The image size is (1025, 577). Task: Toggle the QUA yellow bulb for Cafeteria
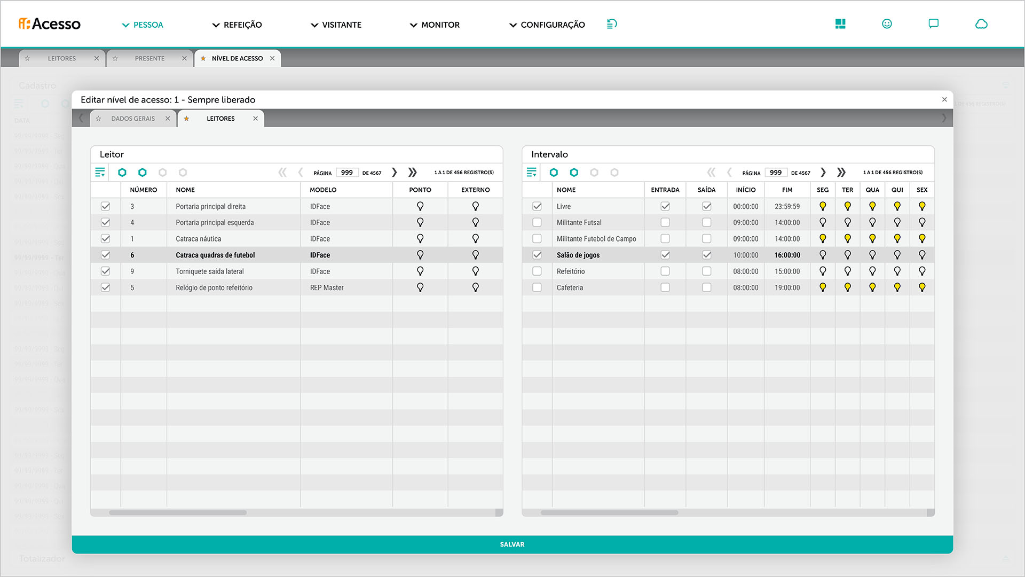[x=872, y=287]
